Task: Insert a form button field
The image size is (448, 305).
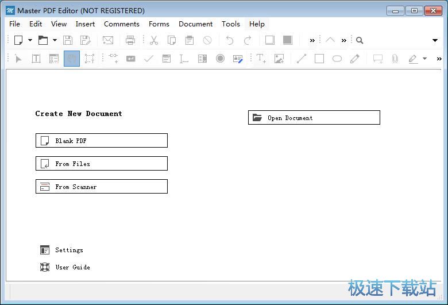Action: 130,59
